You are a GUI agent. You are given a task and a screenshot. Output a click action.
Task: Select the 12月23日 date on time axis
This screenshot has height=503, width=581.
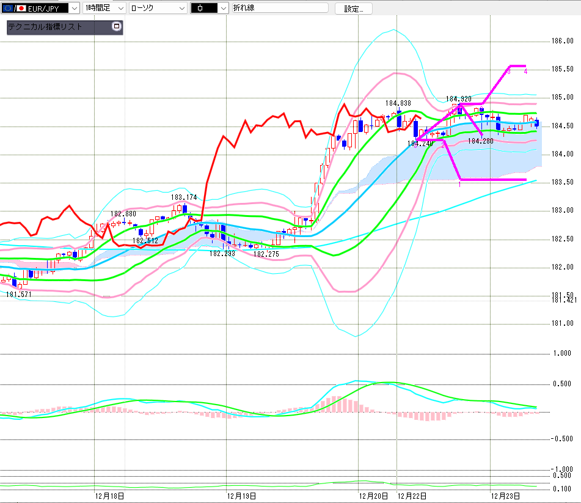507,496
